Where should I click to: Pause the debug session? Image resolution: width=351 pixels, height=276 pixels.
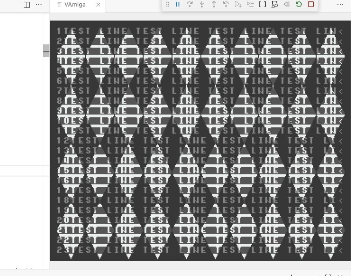click(178, 4)
